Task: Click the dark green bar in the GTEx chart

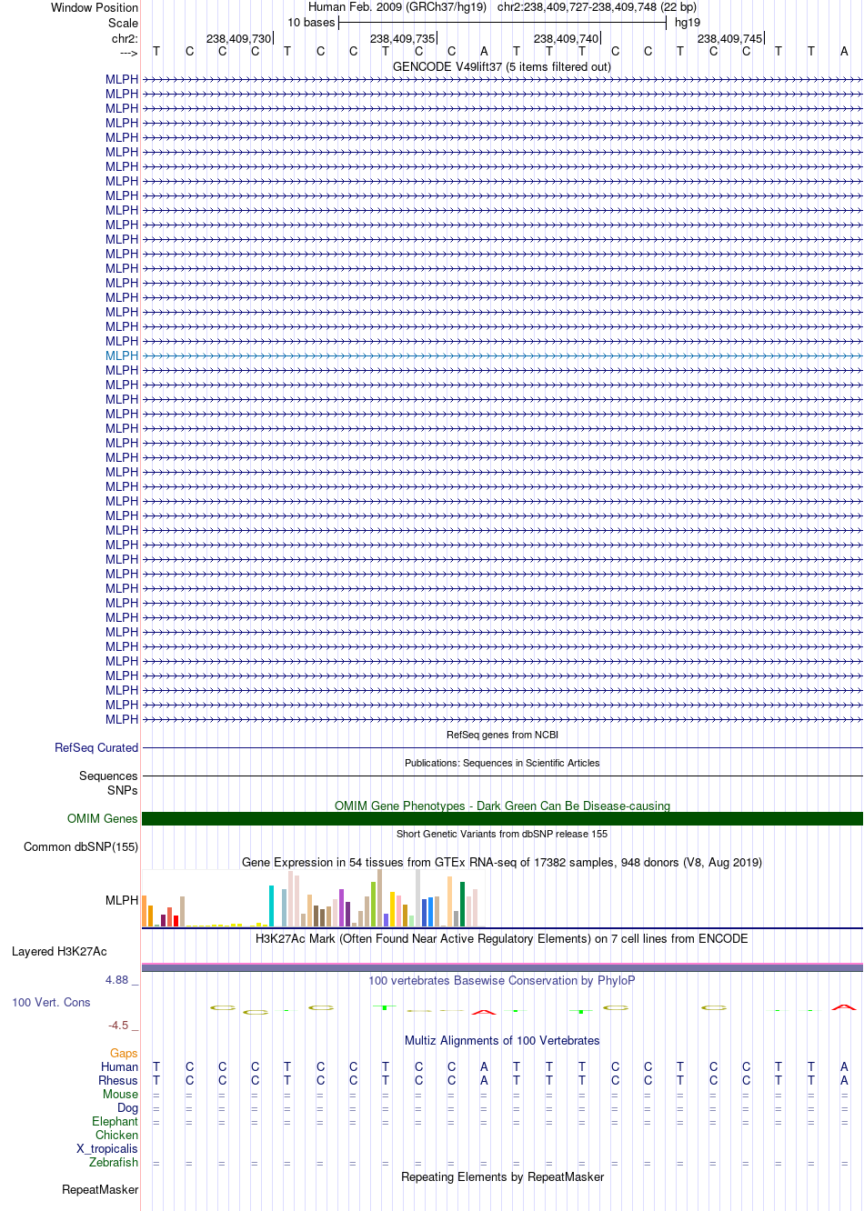Action: (463, 904)
